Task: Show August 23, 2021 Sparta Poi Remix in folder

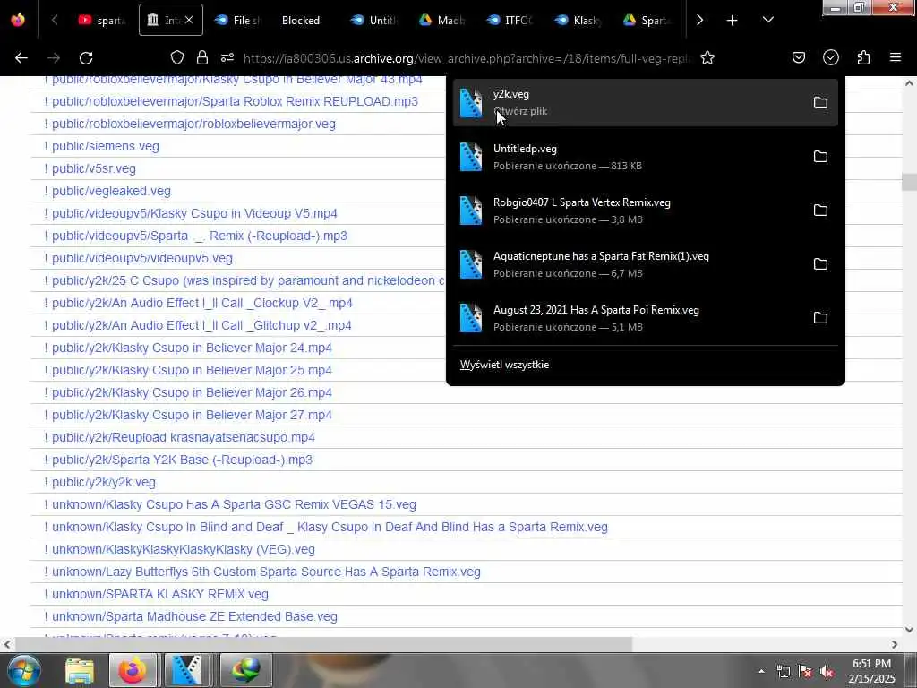Action: (820, 318)
